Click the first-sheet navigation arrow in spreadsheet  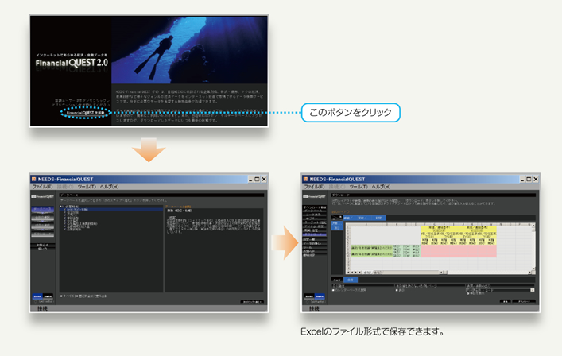point(348,273)
